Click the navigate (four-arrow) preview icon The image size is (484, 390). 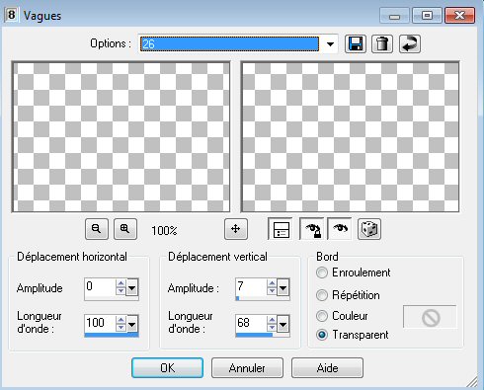click(236, 229)
